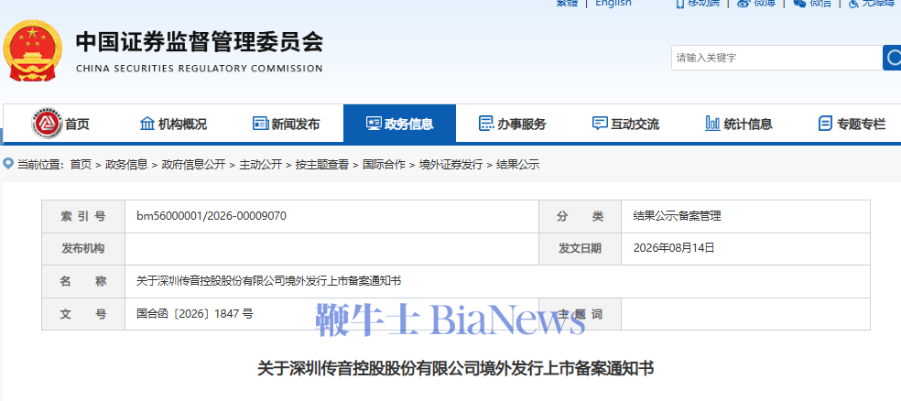Image resolution: width=901 pixels, height=401 pixels.
Task: Switch site language to English
Action: coord(613,3)
